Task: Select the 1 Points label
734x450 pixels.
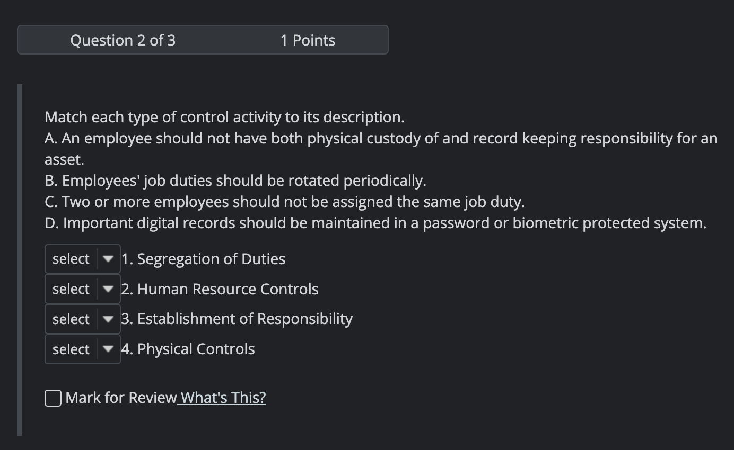Action: coord(308,40)
